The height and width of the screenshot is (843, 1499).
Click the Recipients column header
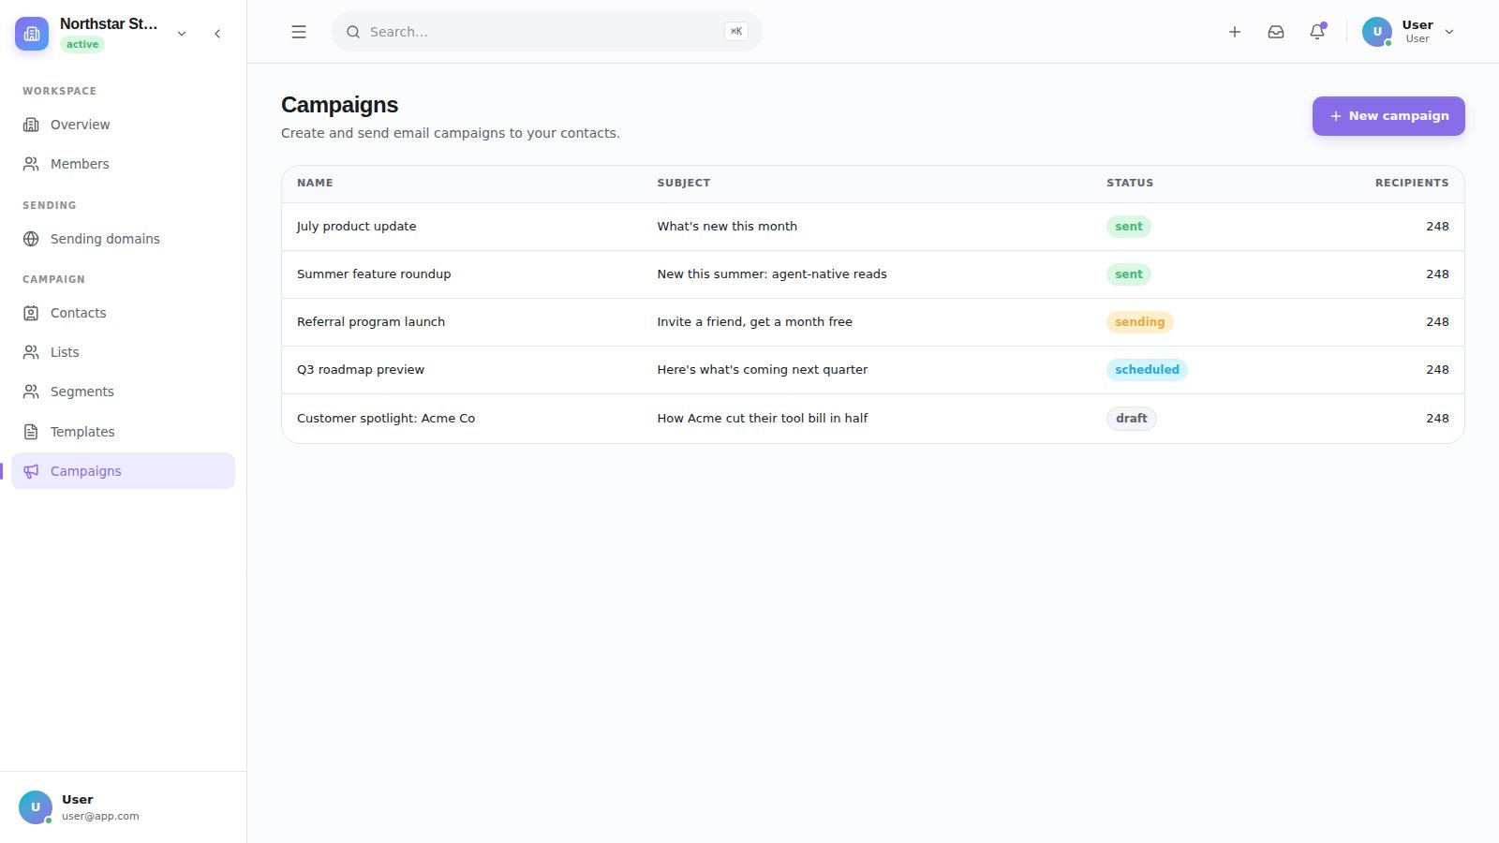pos(1412,183)
